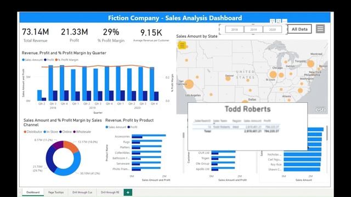Click the map bubble near Denver
351x197 pixels.
click(x=228, y=78)
